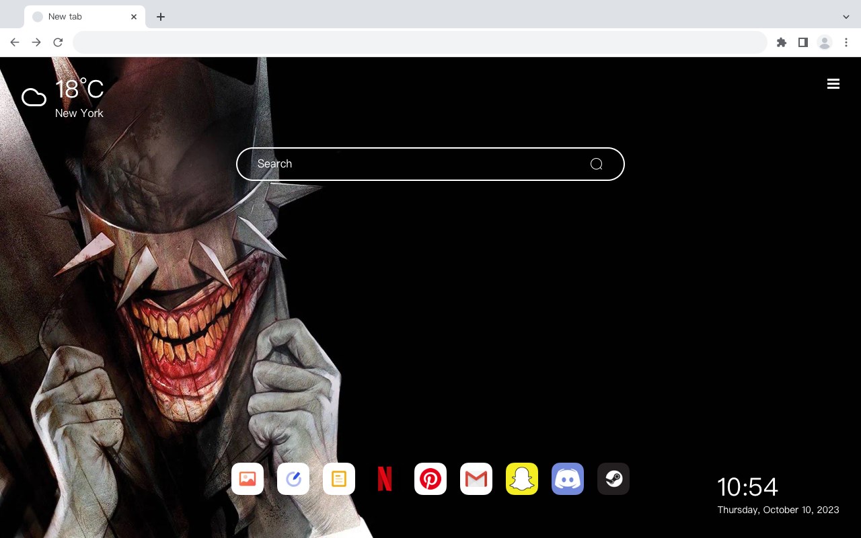Launch the Steam shortcut

point(613,479)
